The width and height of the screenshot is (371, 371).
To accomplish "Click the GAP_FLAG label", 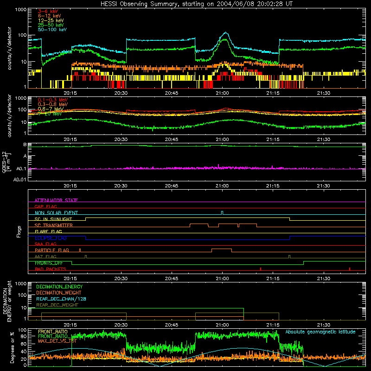I will pyautogui.click(x=45, y=206).
